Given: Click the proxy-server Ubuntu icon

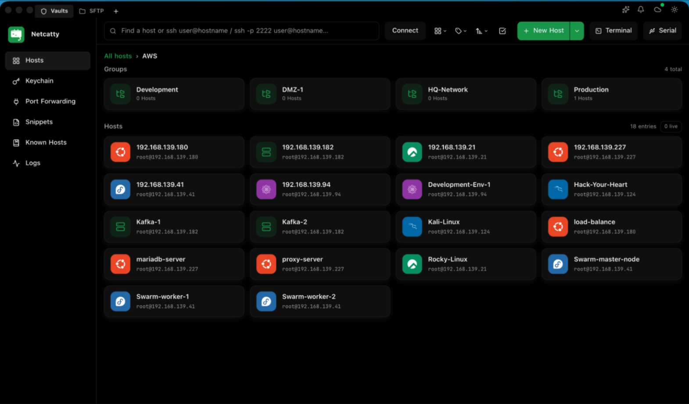Looking at the screenshot, I should (266, 264).
